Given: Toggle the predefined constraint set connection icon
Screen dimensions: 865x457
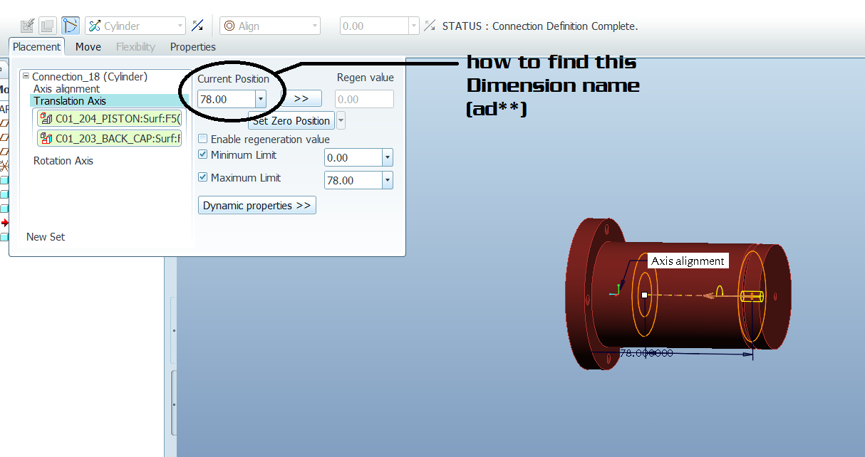Looking at the screenshot, I should click(71, 26).
